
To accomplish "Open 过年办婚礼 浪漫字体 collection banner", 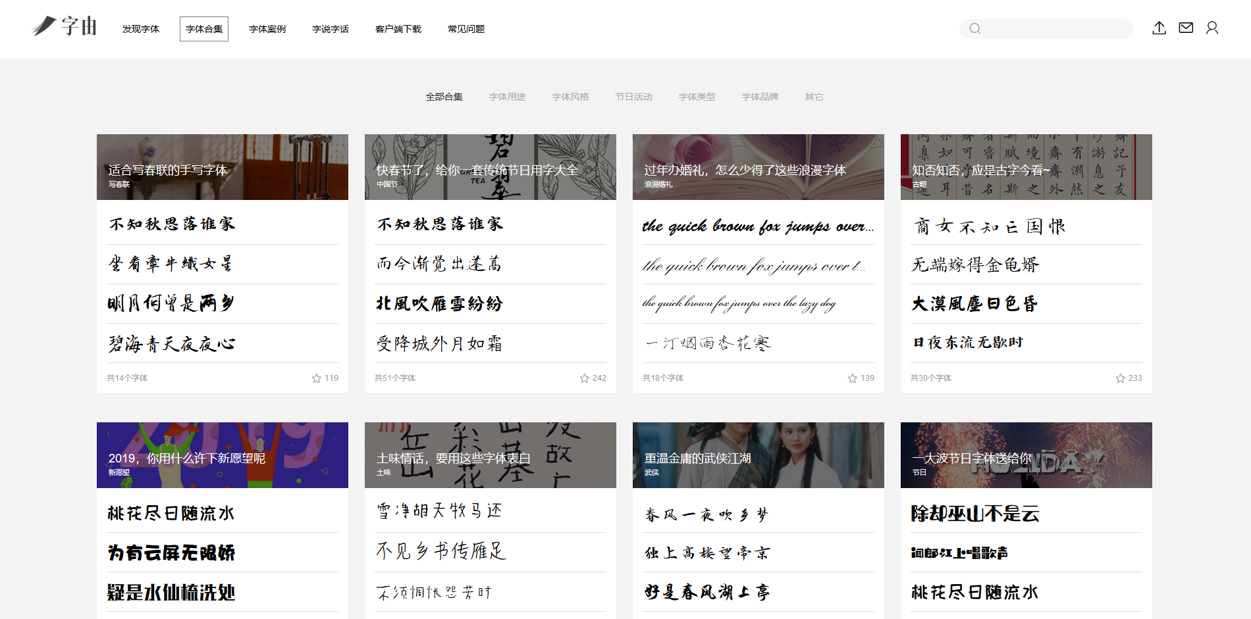I will [x=759, y=167].
